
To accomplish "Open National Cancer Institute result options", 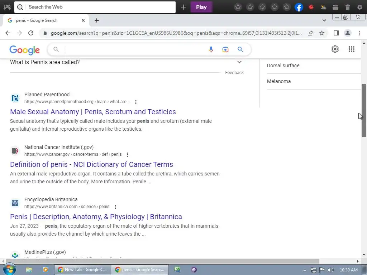I will tap(128, 155).
